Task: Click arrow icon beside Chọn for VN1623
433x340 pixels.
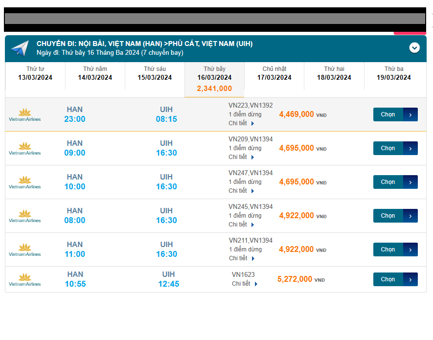Action: coord(410,279)
